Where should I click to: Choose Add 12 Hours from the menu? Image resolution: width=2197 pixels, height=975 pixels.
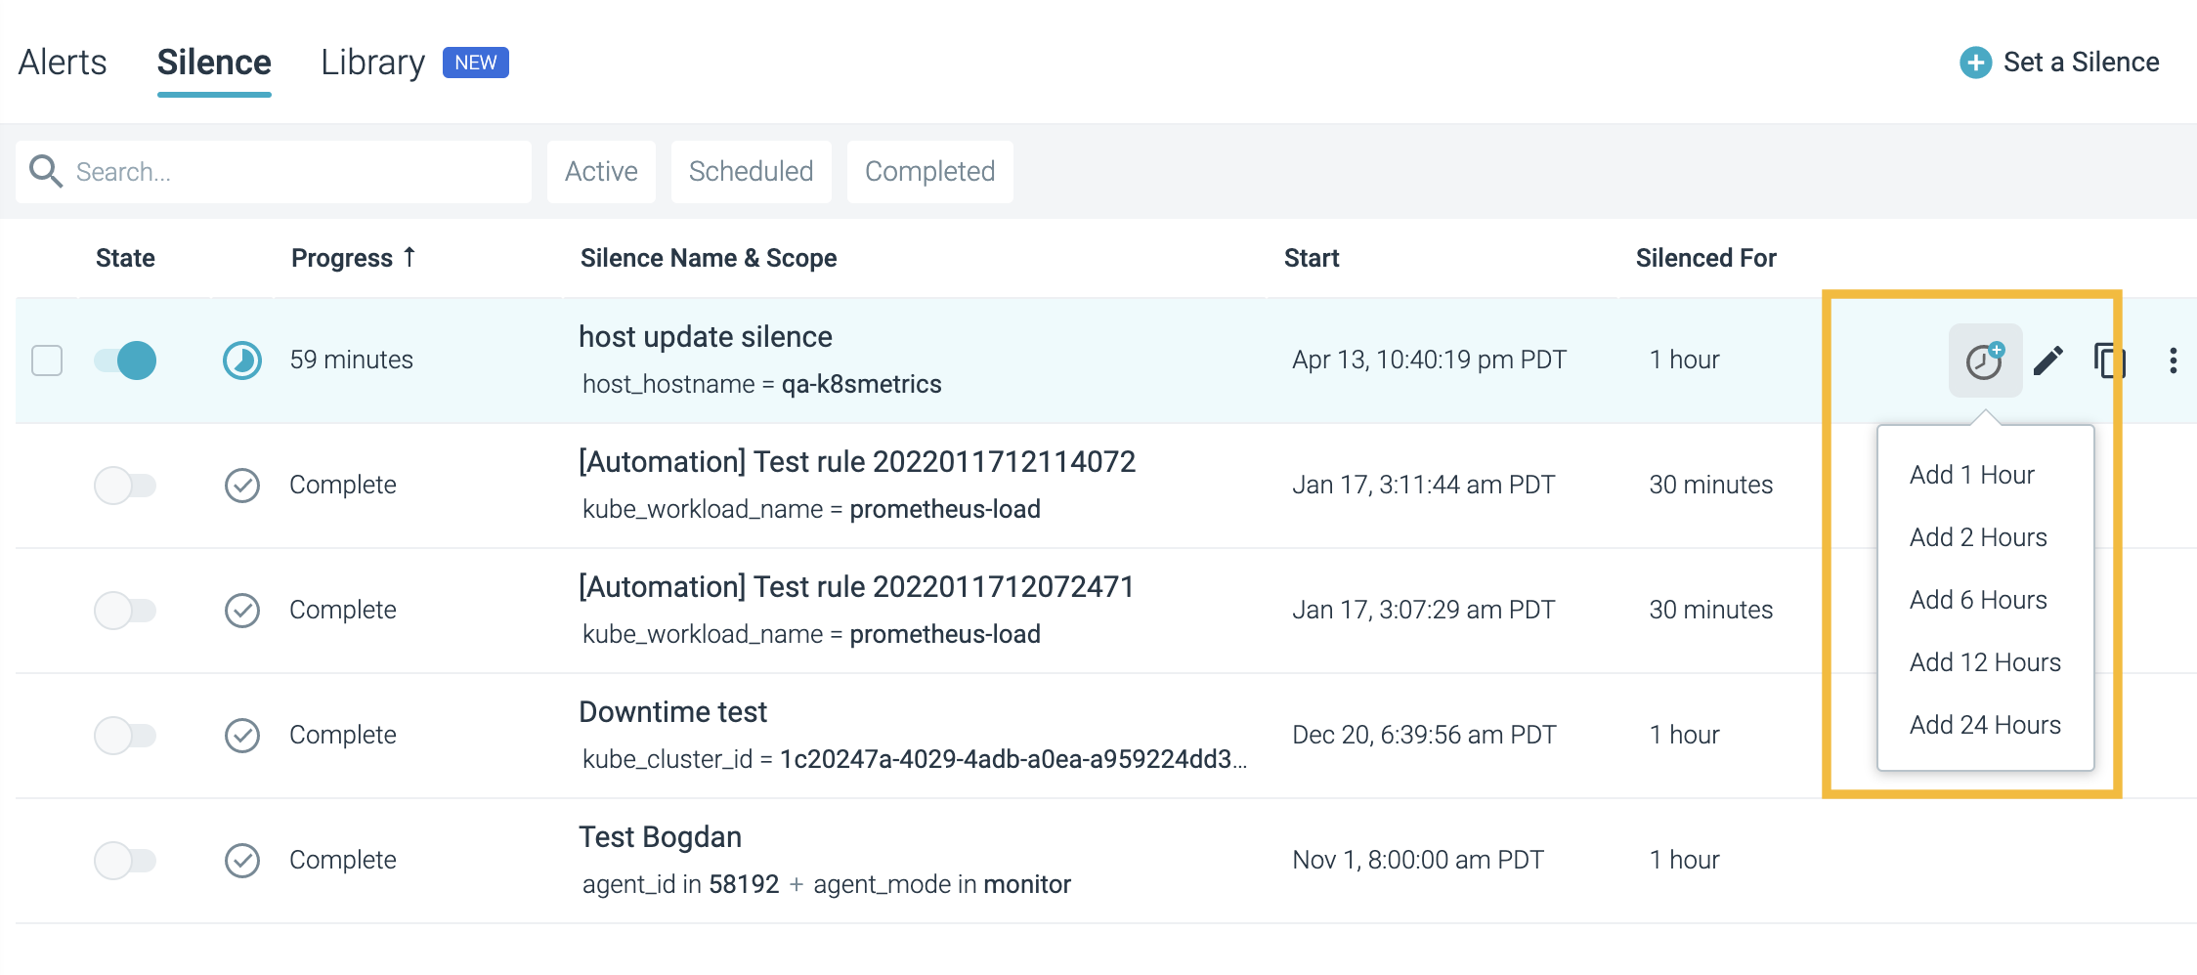pyautogui.click(x=1985, y=662)
